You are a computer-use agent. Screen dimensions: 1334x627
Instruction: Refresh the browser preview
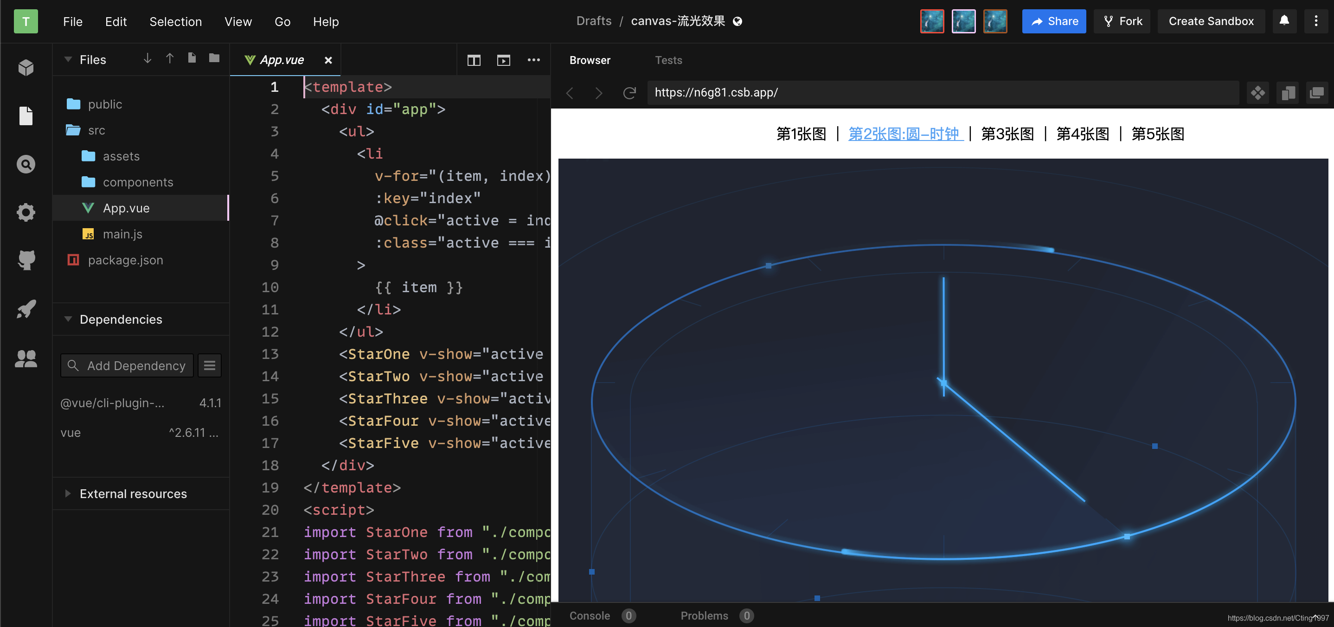click(629, 93)
